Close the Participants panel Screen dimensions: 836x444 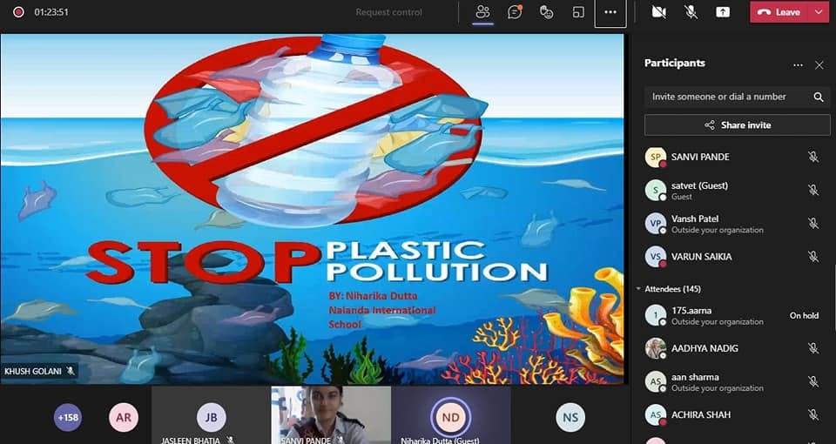point(819,65)
